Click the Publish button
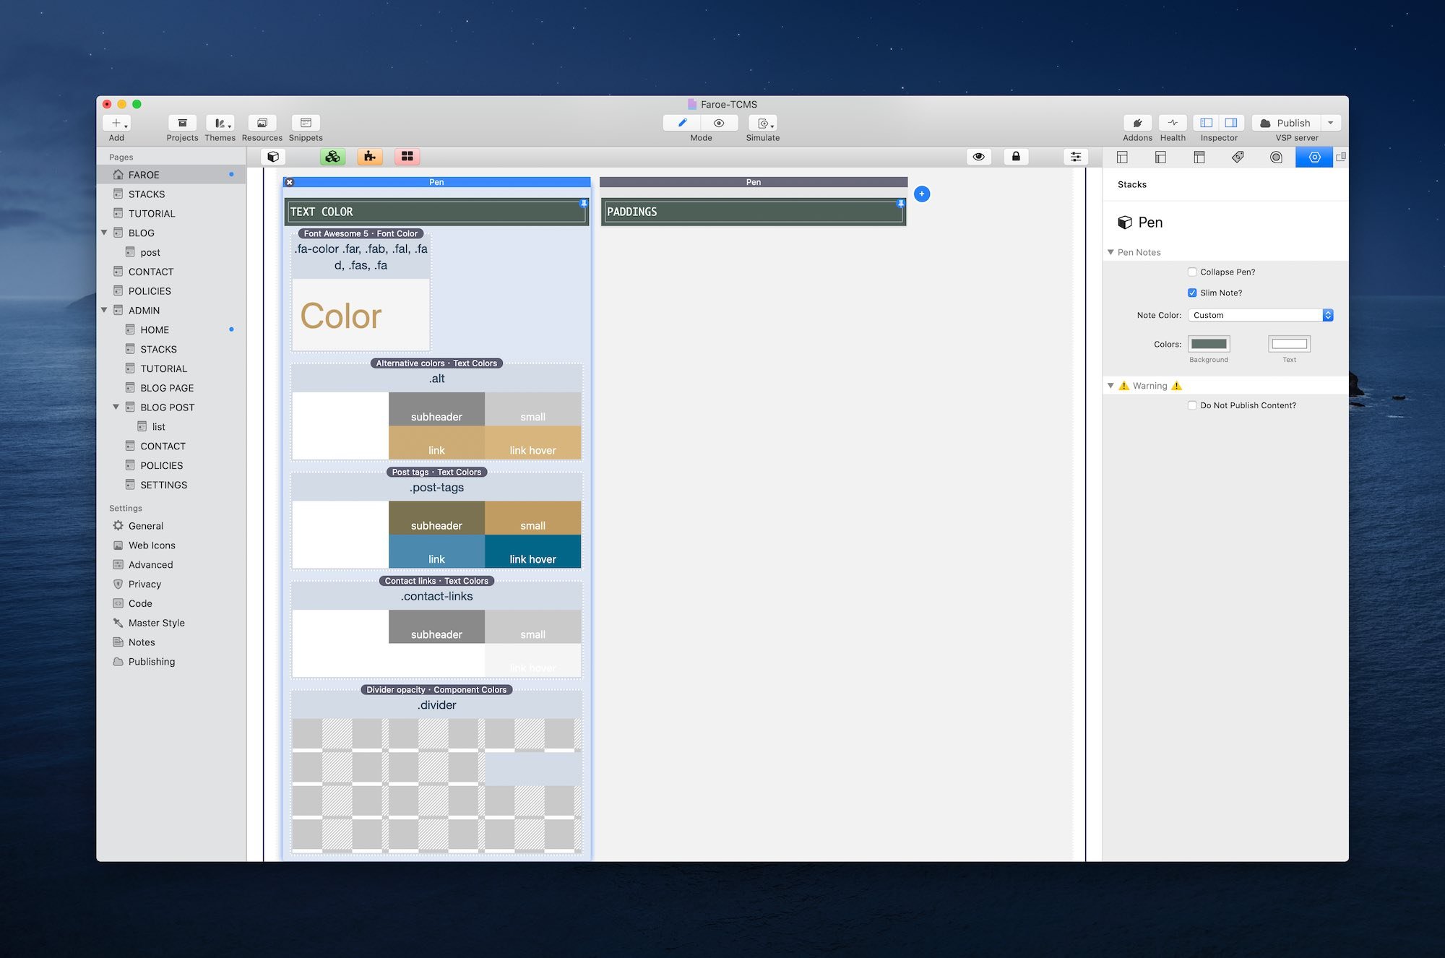The image size is (1445, 958). pyautogui.click(x=1286, y=124)
